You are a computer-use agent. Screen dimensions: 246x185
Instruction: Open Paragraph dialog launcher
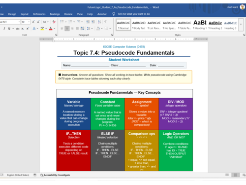112,35
